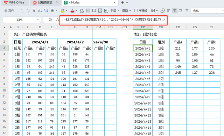The image size is (224, 136).
Task: Click the font color A icon
Action: pos(72,10)
